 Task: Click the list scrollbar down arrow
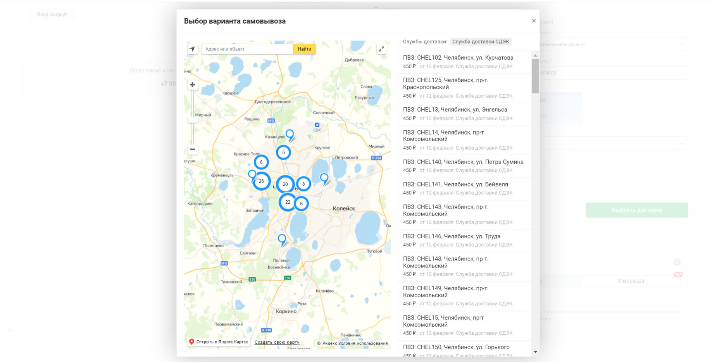coord(535,352)
